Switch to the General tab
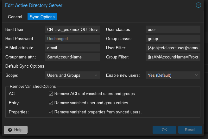The height and width of the screenshot is (139, 208). (15, 17)
